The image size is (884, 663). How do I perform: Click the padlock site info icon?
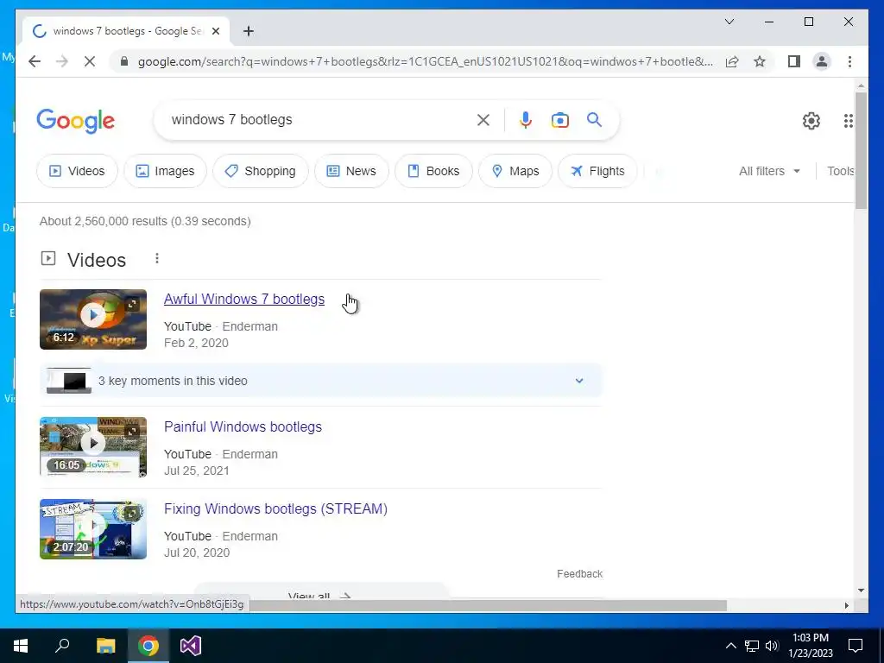[x=124, y=61]
